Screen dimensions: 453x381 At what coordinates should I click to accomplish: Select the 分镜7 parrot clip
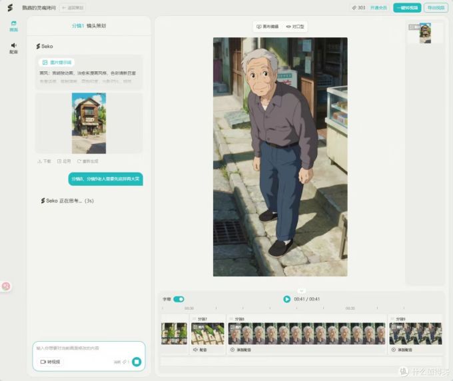208,334
